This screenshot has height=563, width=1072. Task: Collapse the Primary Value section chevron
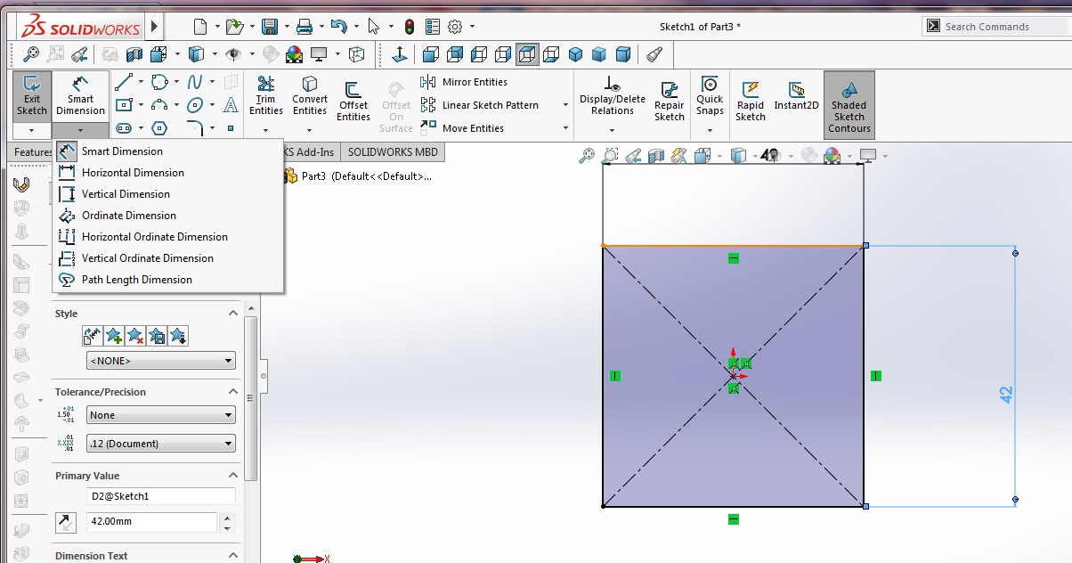pos(233,475)
